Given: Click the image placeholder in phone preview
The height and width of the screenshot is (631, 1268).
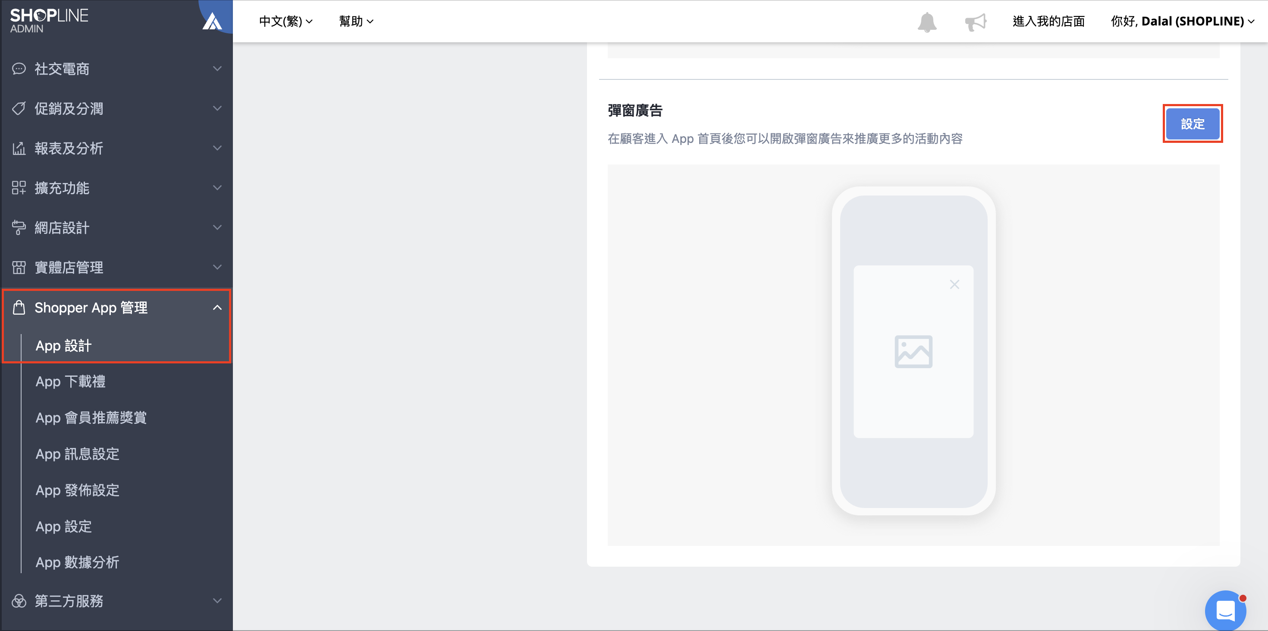Looking at the screenshot, I should [913, 351].
